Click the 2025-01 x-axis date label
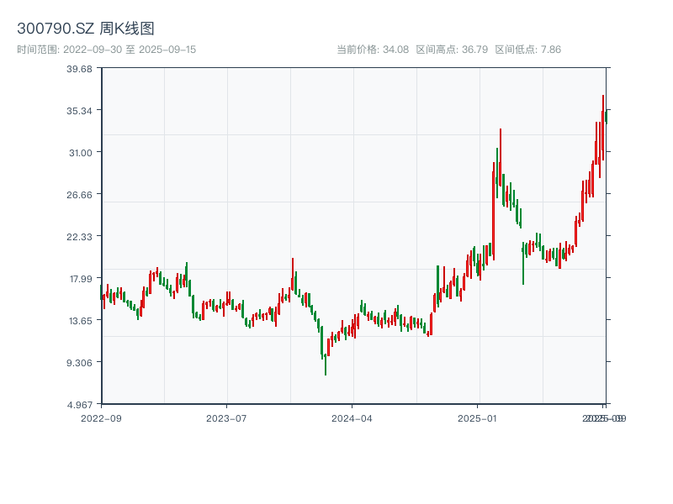The height and width of the screenshot is (504, 673). [479, 417]
